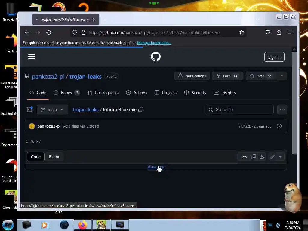Open the hamster app taskbar icon
This screenshot has height=231, width=308.
(101, 225)
